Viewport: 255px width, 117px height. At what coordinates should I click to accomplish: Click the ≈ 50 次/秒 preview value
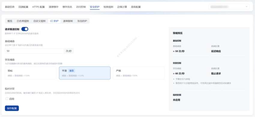pyautogui.click(x=179, y=51)
